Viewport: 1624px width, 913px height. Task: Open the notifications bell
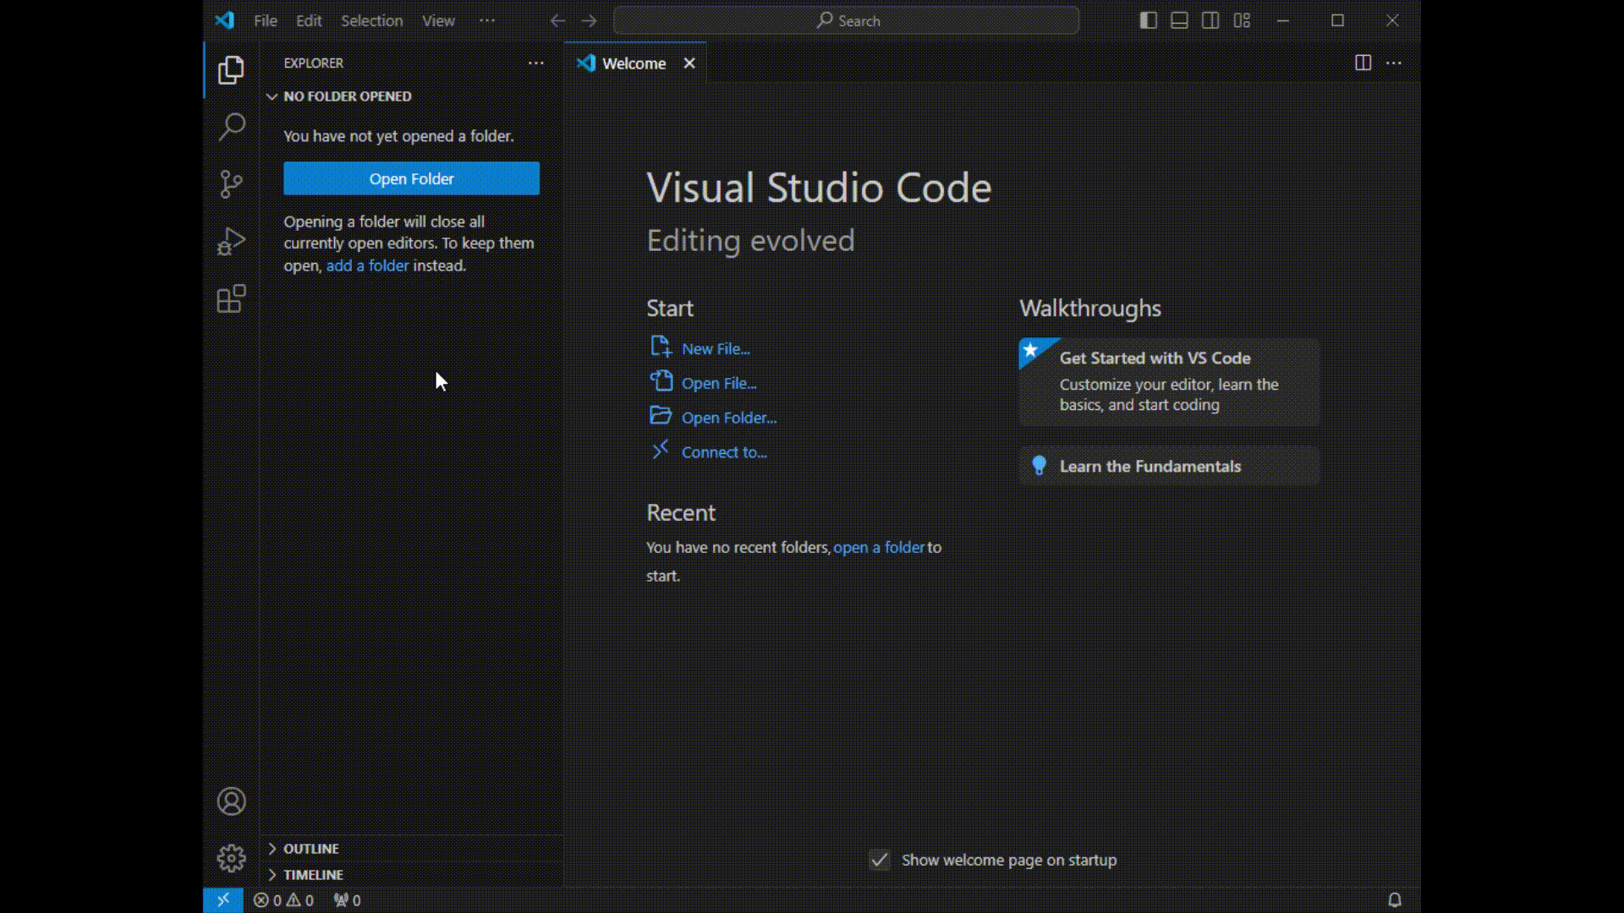coord(1395,900)
